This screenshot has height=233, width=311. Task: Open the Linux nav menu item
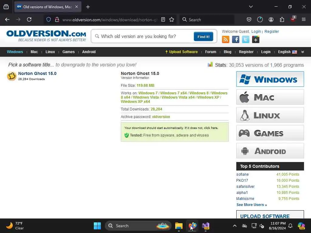coord(50,52)
